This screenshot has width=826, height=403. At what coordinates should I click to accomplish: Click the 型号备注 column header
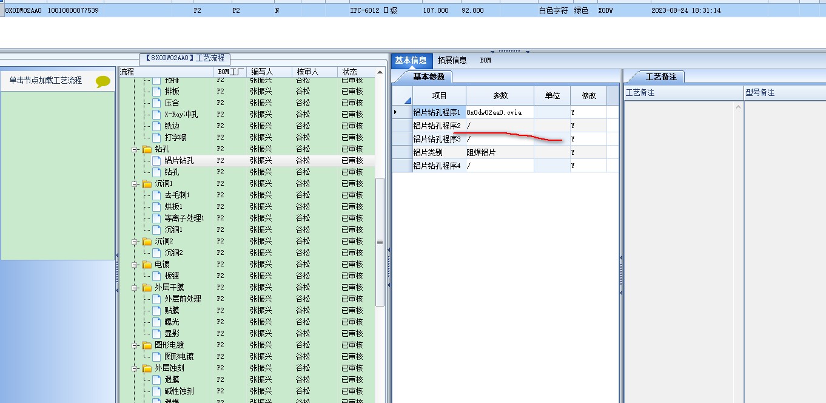tap(785, 93)
